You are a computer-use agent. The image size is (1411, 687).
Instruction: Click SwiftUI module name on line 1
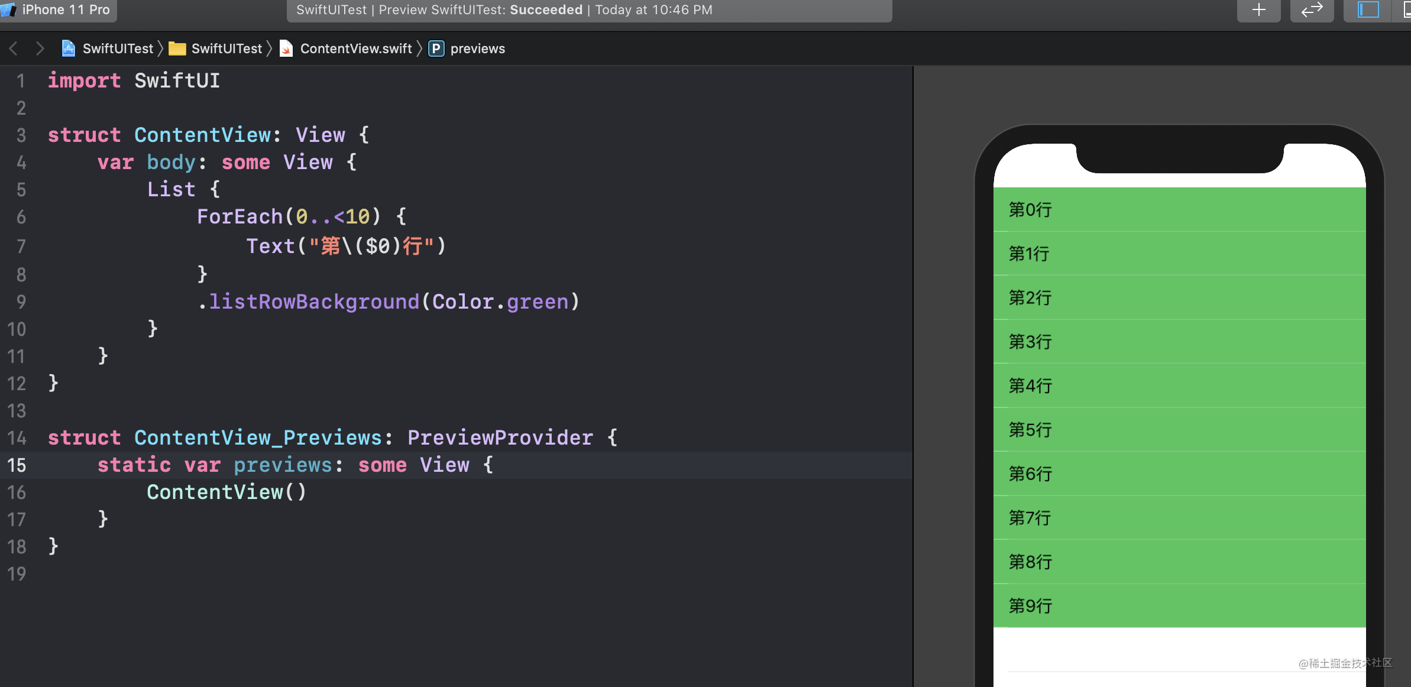177,80
